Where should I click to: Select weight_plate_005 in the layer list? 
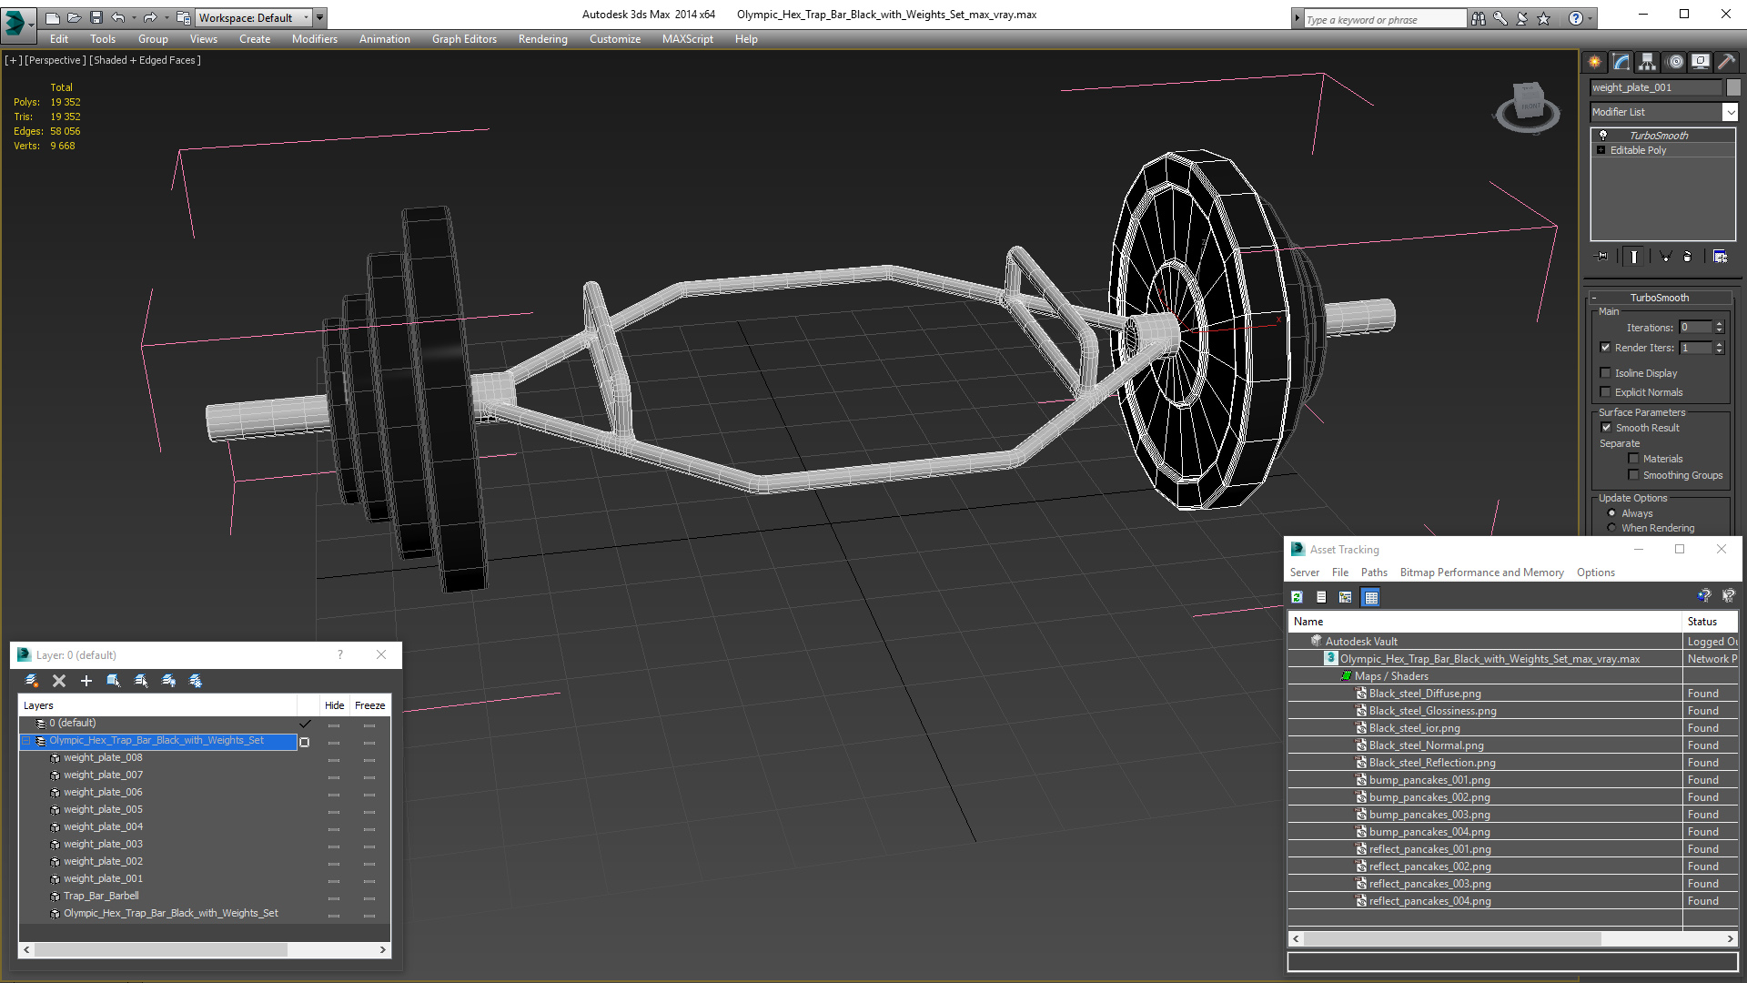click(x=103, y=809)
